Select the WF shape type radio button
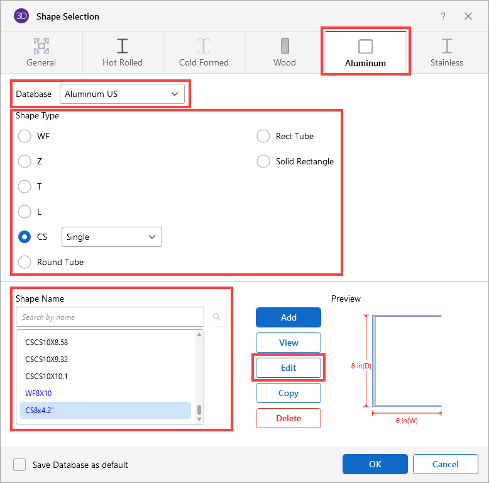The width and height of the screenshot is (489, 483). pyautogui.click(x=25, y=136)
